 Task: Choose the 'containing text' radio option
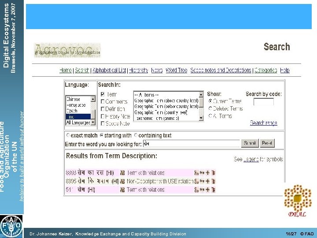[x=136, y=135]
